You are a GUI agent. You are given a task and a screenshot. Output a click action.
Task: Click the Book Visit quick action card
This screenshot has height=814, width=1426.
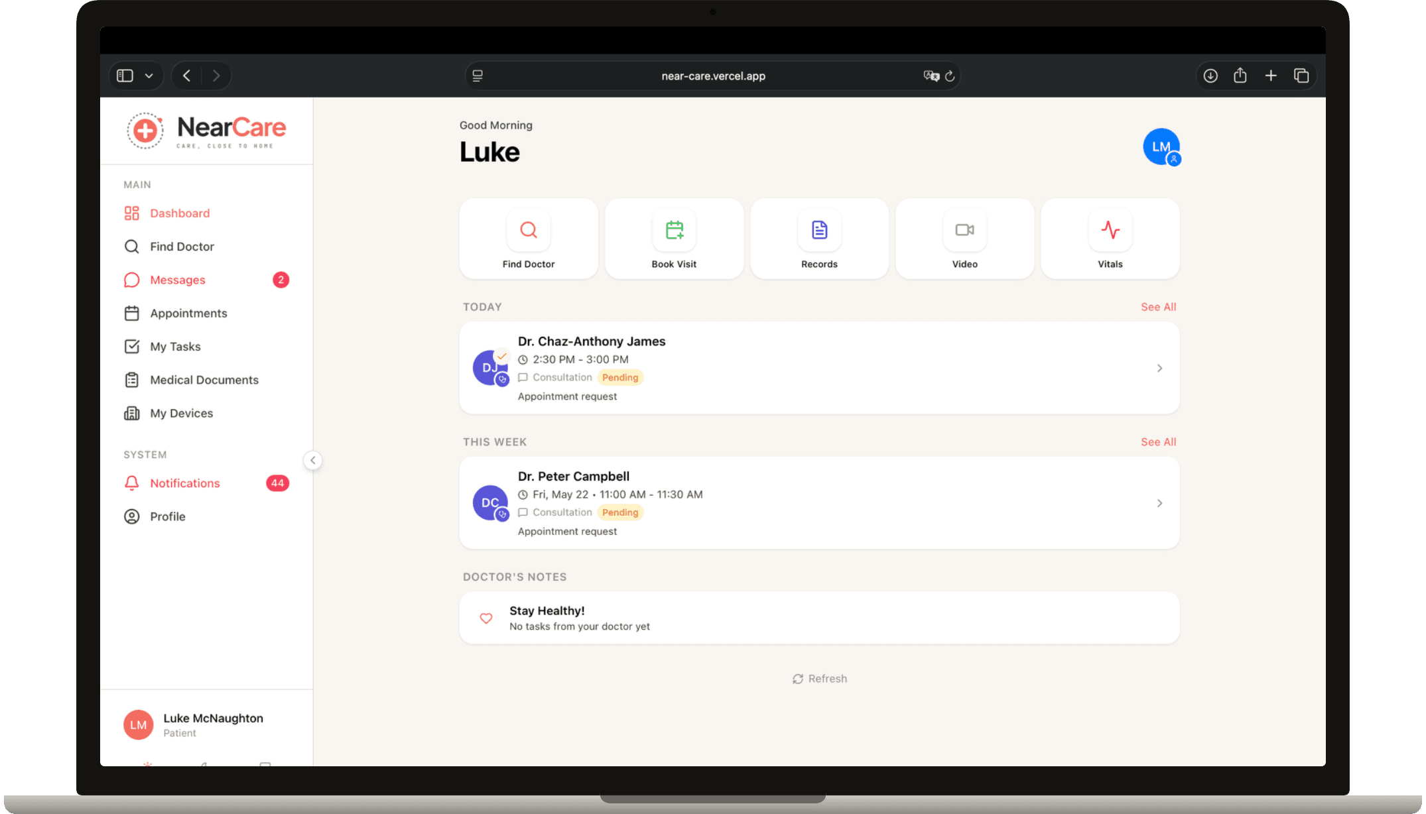[x=674, y=239]
